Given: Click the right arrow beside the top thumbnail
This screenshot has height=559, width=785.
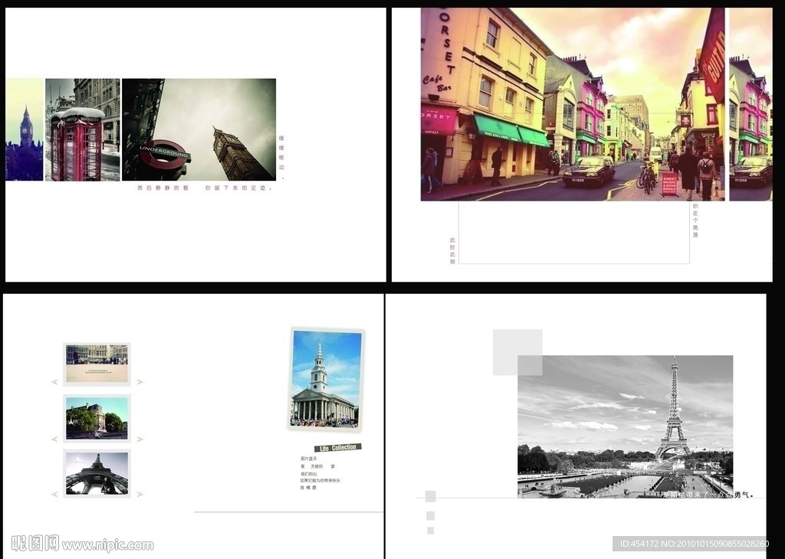Looking at the screenshot, I should [140, 381].
